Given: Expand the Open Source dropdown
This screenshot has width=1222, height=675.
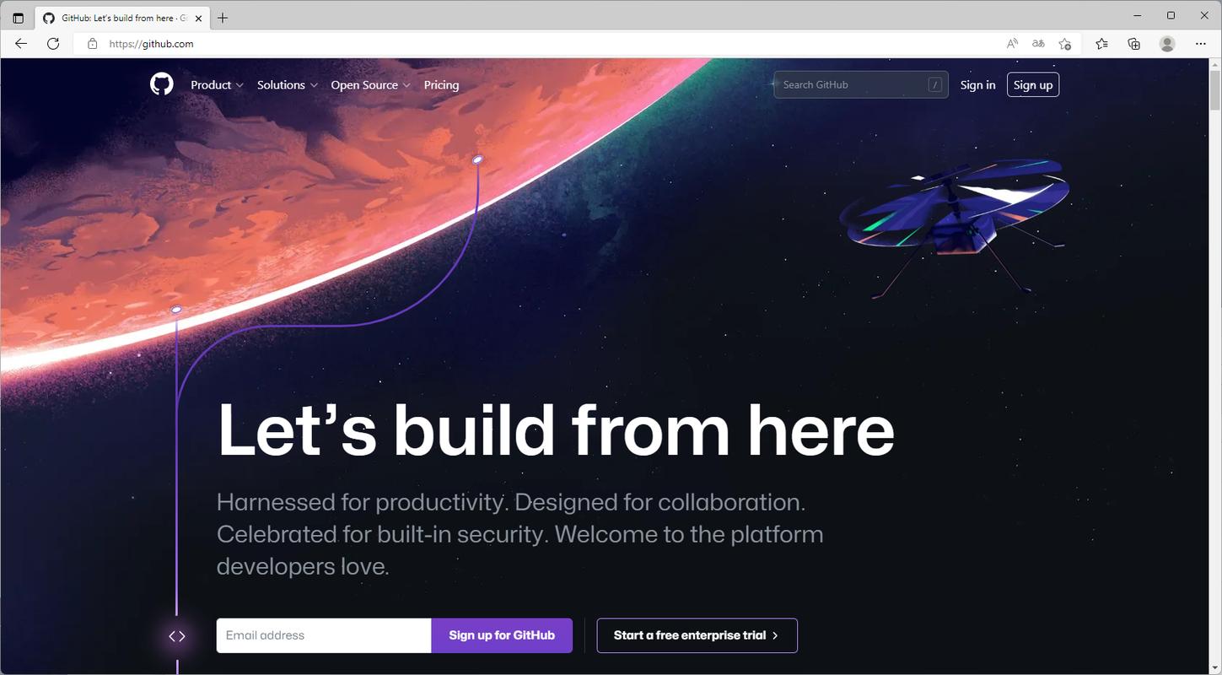Looking at the screenshot, I should click(x=370, y=85).
